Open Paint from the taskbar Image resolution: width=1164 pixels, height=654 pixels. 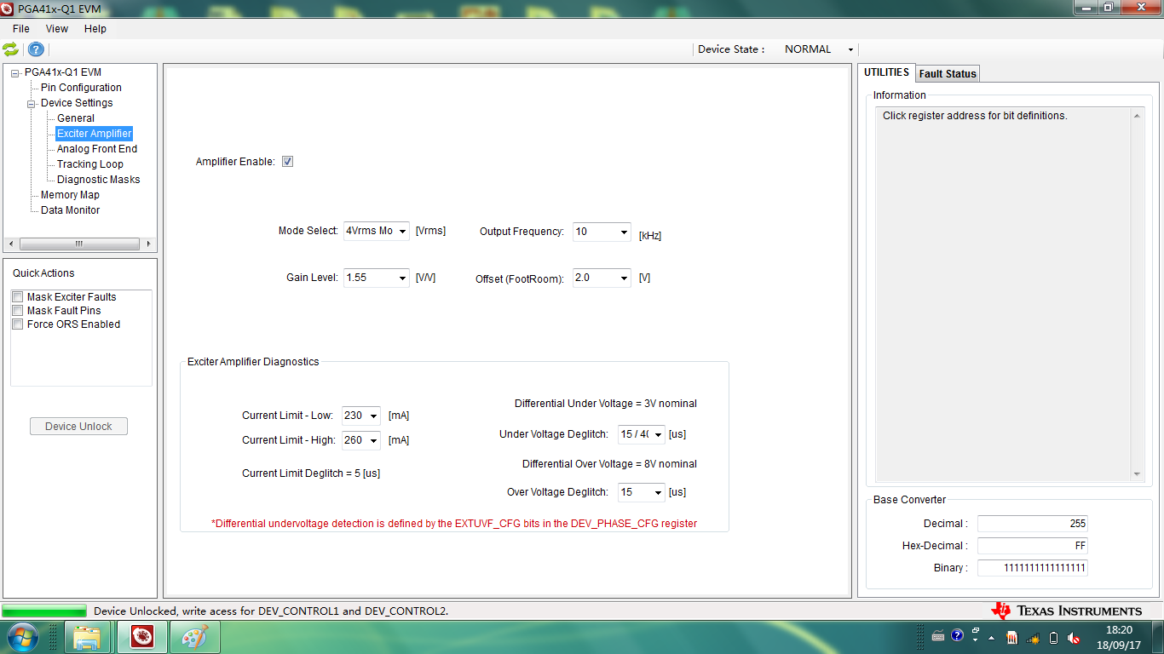tap(195, 637)
